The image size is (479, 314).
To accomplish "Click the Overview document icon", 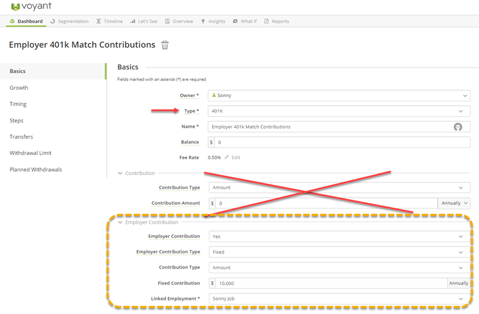I will point(168,22).
